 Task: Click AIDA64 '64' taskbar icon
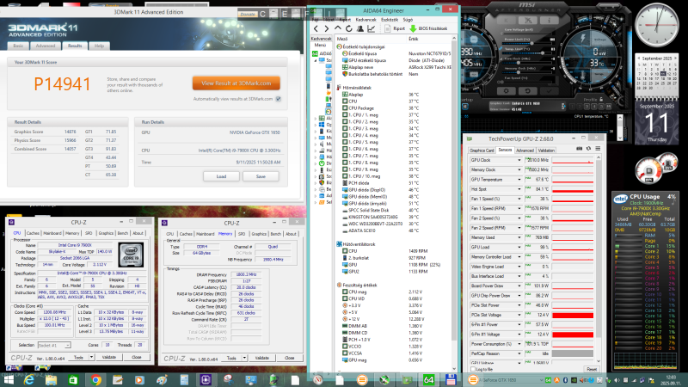428,380
